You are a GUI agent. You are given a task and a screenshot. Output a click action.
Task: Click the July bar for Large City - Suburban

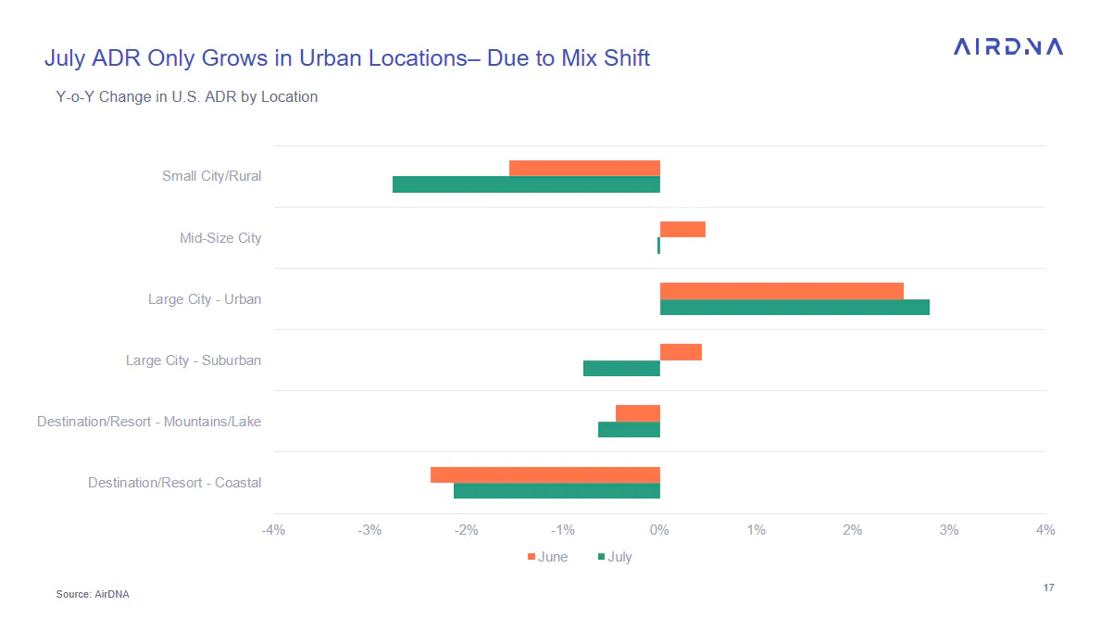pos(621,368)
